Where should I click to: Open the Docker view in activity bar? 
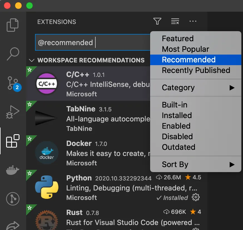[13, 170]
